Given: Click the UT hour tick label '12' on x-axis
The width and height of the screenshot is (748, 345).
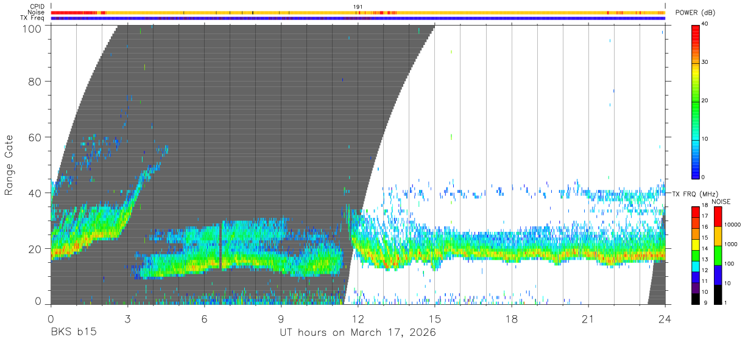Looking at the screenshot, I should tap(358, 318).
